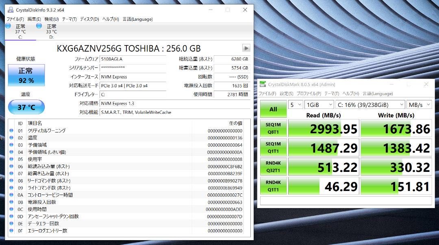Click the rotation rate value ---- (SSD)
Viewport: 439px width, 245px height.
pos(232,77)
